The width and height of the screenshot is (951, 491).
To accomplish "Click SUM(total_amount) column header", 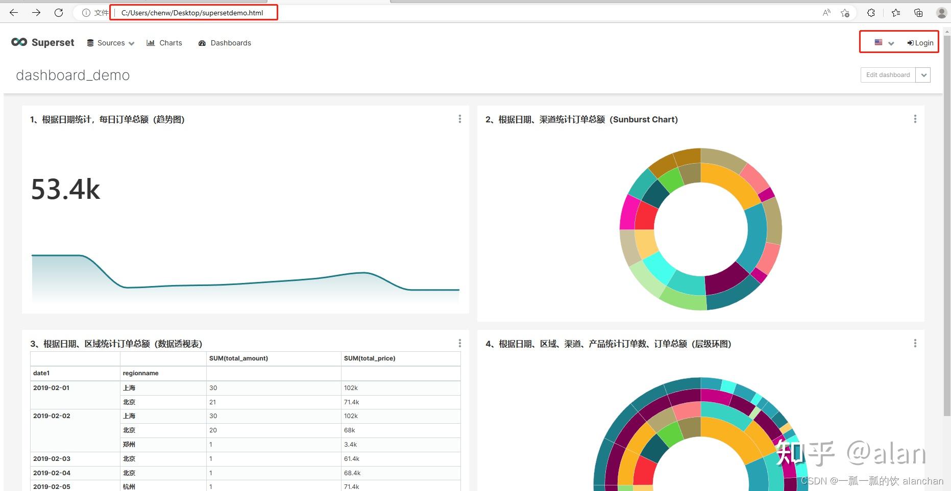I will tap(238, 358).
